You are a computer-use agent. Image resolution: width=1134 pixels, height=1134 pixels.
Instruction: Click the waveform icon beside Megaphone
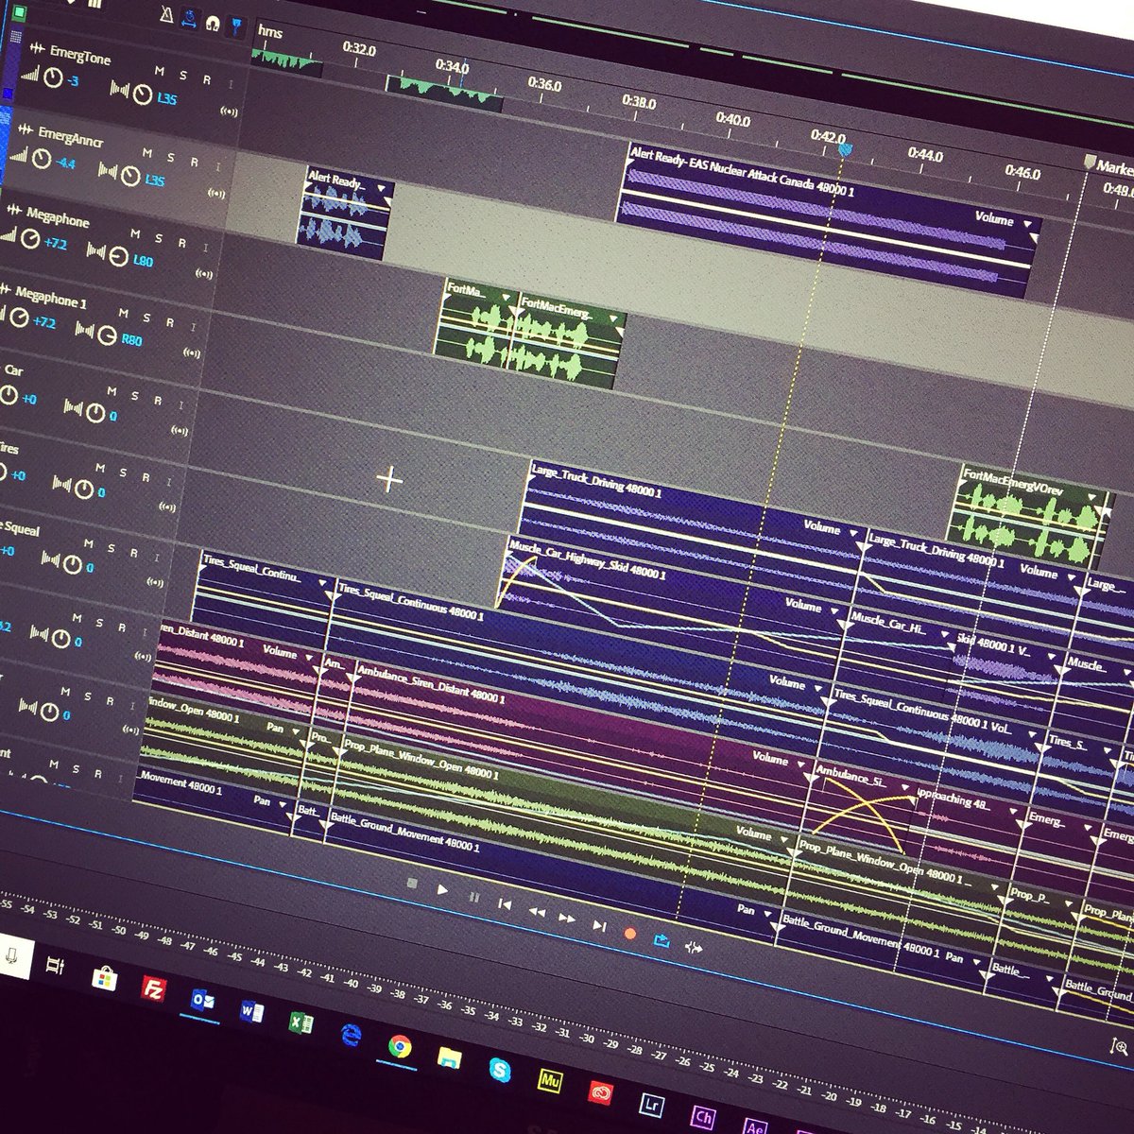coord(13,209)
